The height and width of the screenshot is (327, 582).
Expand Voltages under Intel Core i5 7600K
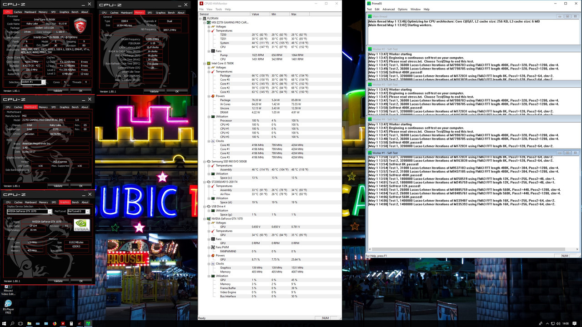209,67
